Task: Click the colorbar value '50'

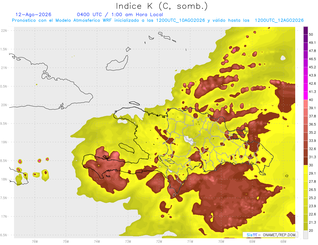Action: point(311,34)
